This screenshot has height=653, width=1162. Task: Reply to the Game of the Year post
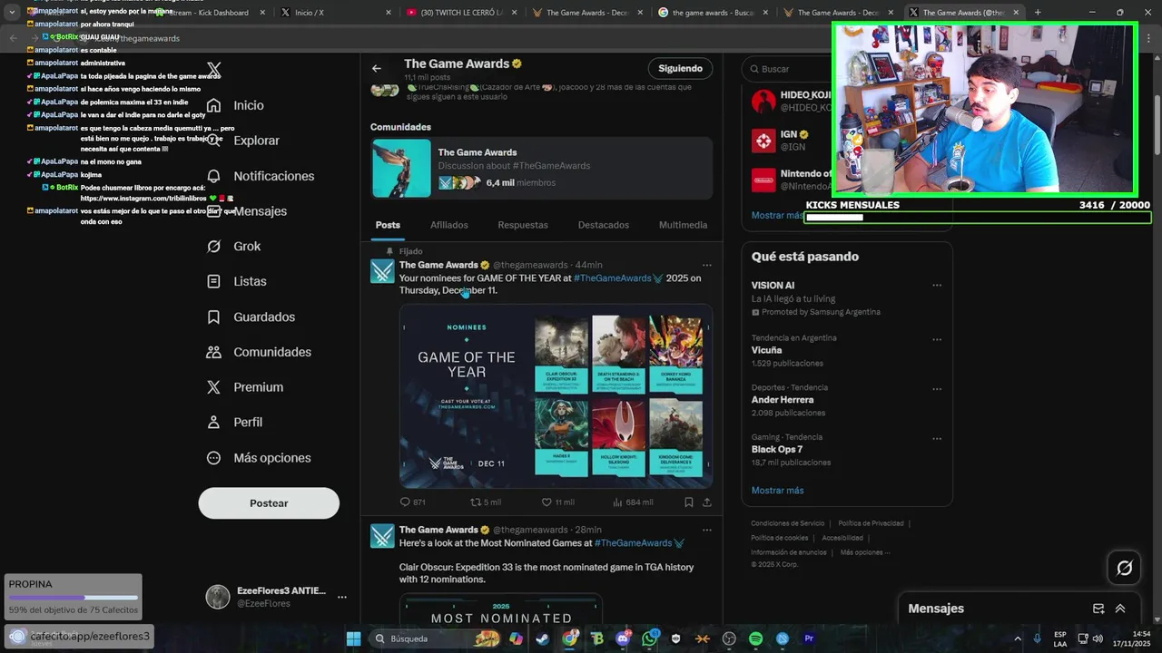412,502
